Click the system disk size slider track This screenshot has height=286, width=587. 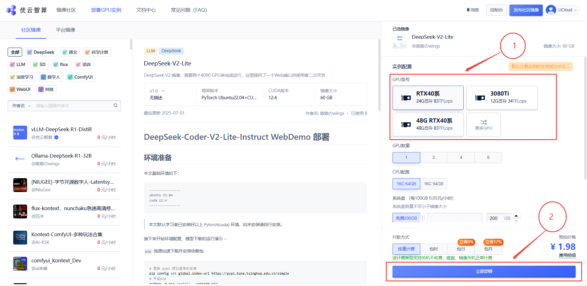pos(455,218)
